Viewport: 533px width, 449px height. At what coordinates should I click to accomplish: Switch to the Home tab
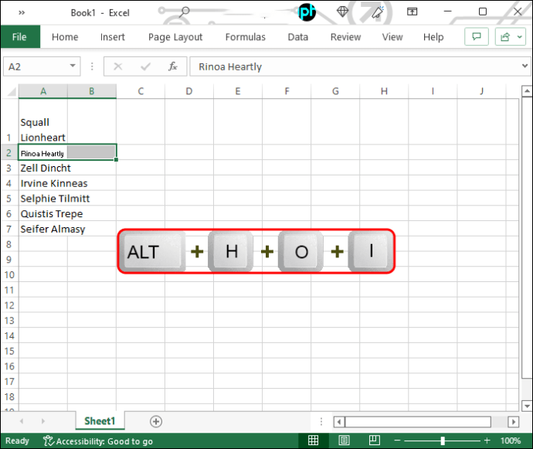[x=65, y=37]
